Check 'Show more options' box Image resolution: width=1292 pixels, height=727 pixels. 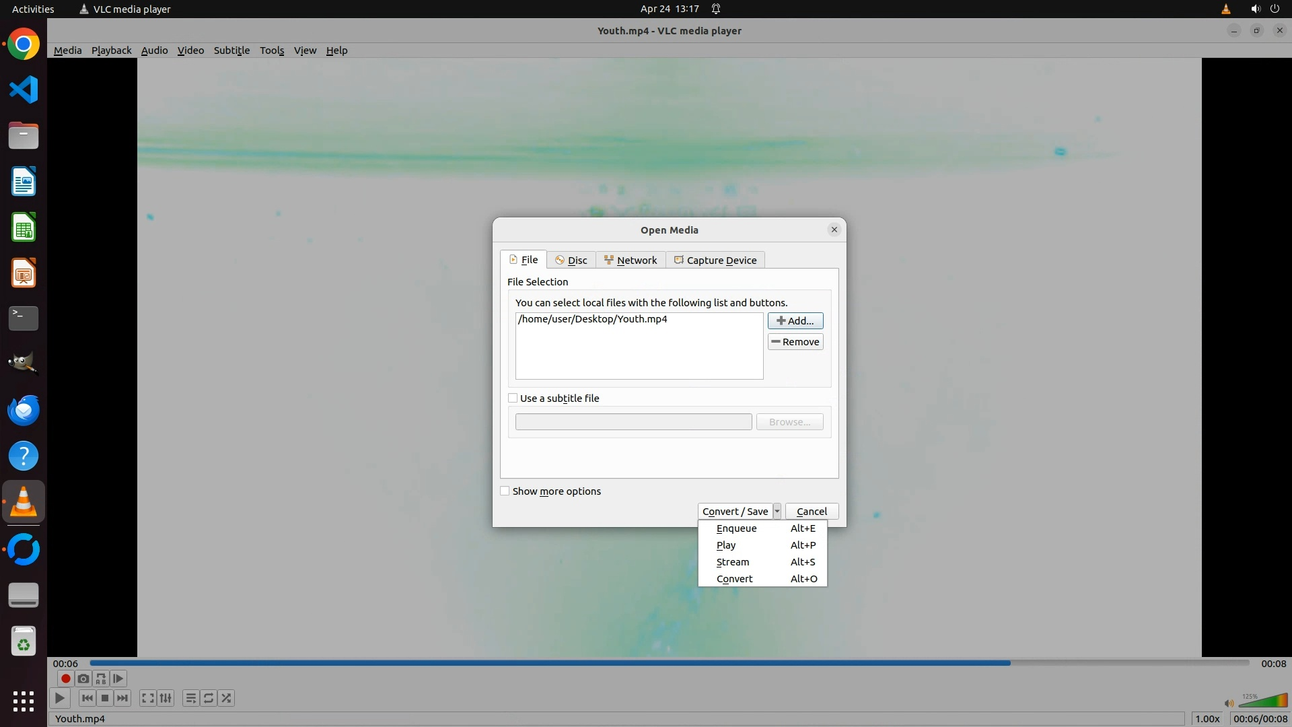(x=505, y=491)
